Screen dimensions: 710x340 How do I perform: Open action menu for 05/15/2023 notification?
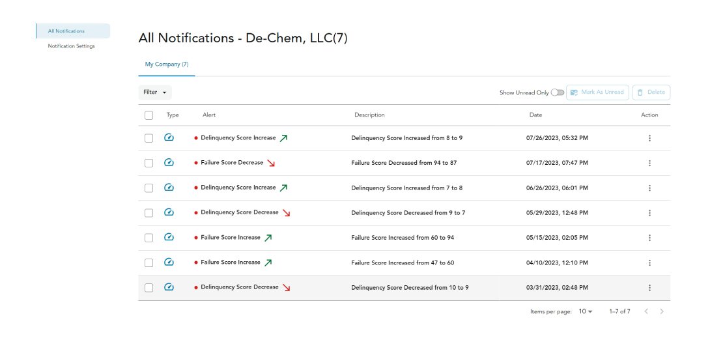[649, 238]
